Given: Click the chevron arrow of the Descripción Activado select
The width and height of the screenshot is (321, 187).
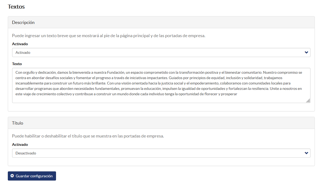Looking at the screenshot, I should pyautogui.click(x=306, y=52).
